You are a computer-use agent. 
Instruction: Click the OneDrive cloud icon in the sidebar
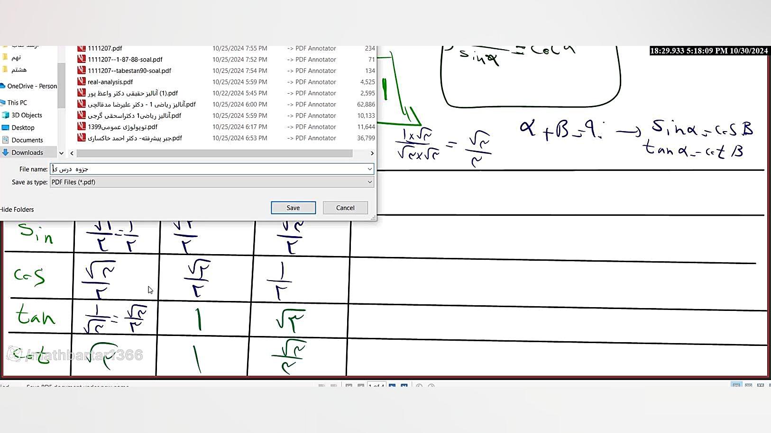point(3,86)
